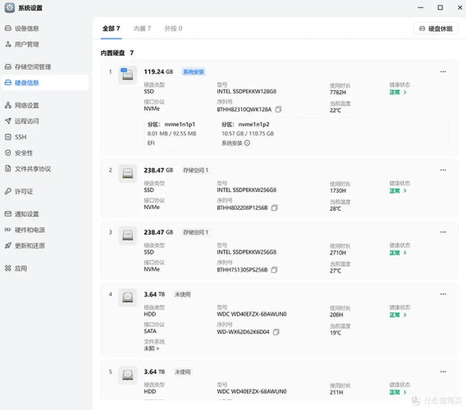Select partition nvme1n1p1 text
Viewport: 466px width, 410px height.
(x=180, y=125)
